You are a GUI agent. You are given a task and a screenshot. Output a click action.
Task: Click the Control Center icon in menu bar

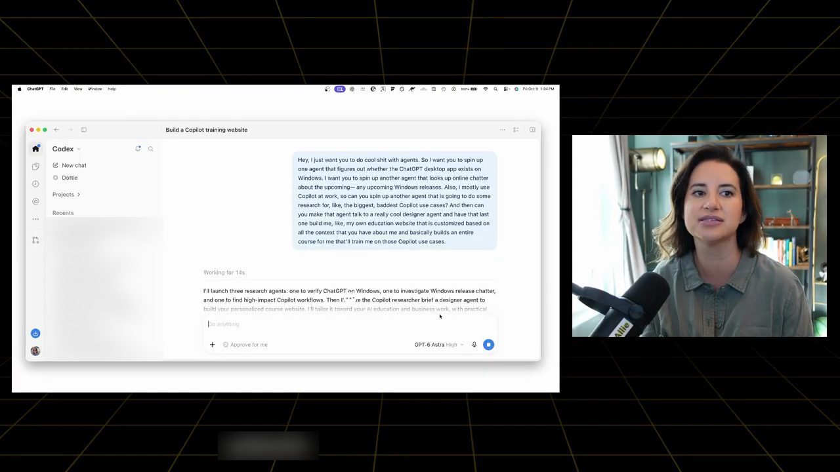pyautogui.click(x=506, y=89)
